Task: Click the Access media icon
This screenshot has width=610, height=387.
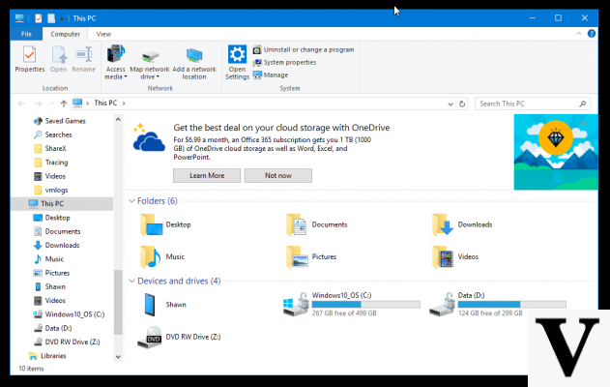Action: pyautogui.click(x=116, y=54)
